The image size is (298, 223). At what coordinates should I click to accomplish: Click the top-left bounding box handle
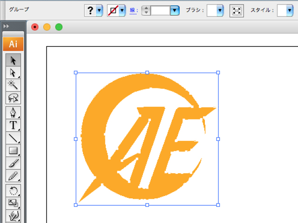click(75, 72)
